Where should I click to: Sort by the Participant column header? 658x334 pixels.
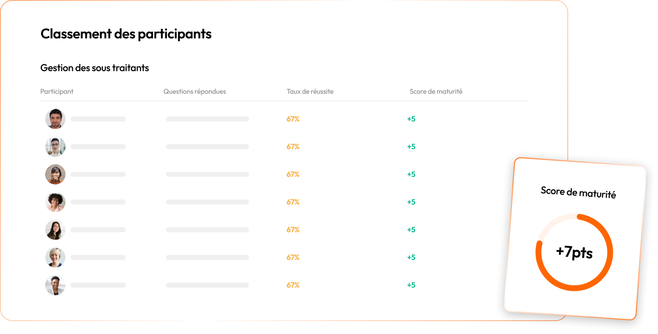57,91
